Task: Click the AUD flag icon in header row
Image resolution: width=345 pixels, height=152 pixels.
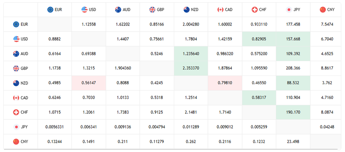Action: pos(118,10)
